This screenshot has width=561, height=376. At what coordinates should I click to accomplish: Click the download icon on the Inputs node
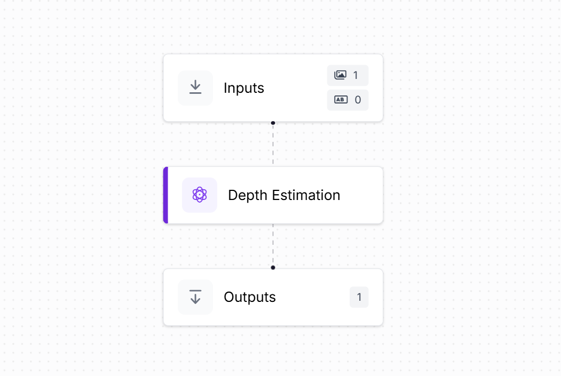[195, 87]
